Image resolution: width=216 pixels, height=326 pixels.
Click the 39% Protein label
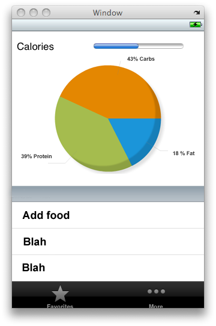coord(37,156)
